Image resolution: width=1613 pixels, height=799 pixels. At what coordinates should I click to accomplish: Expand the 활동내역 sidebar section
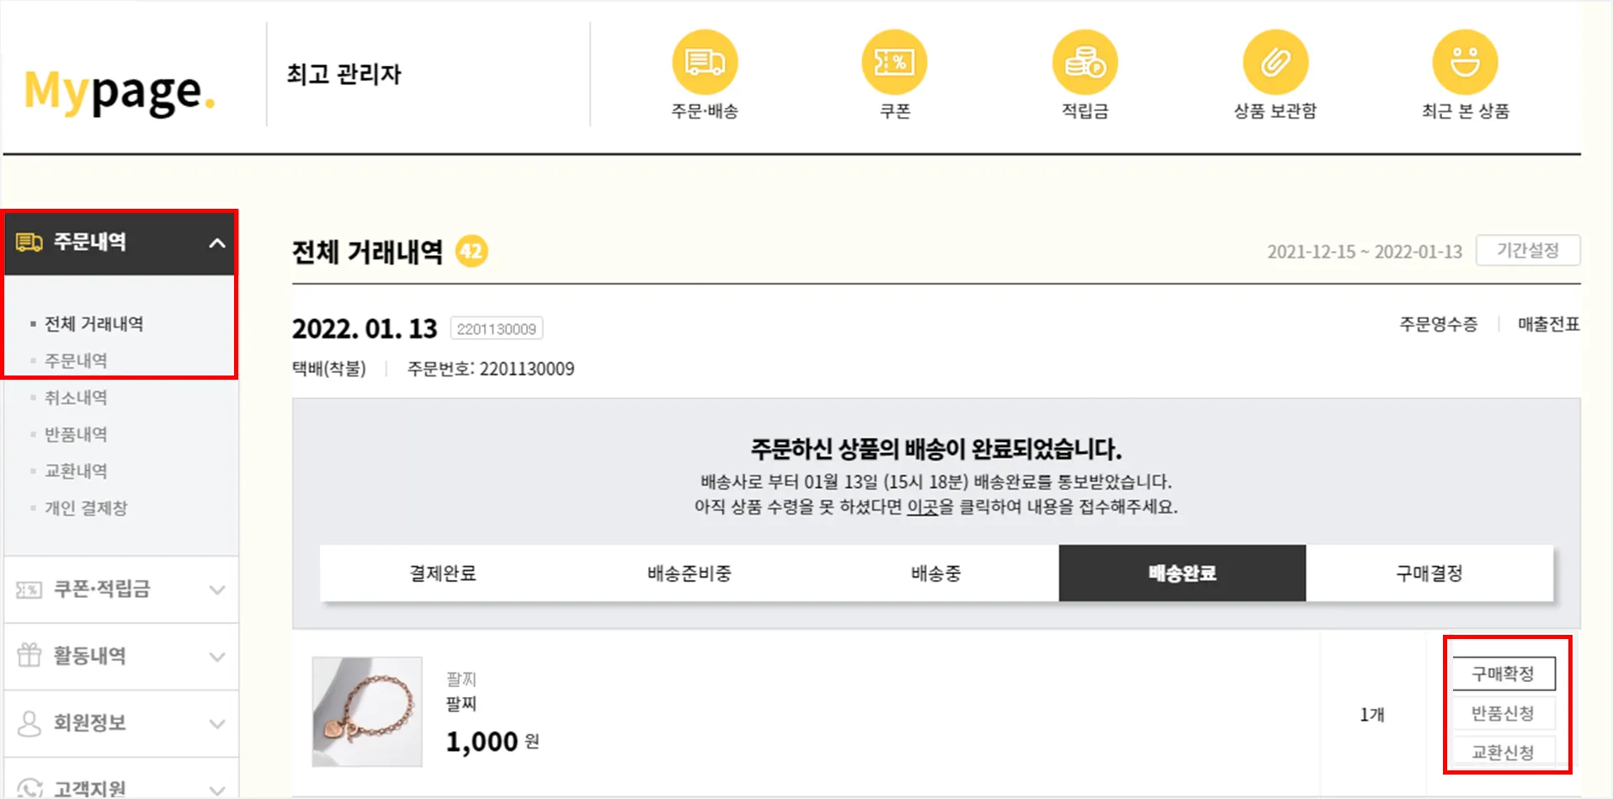pyautogui.click(x=217, y=657)
